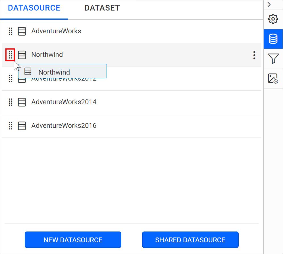This screenshot has width=283, height=254.
Task: Click the AdventureWorks drag handle dots
Action: [x=11, y=31]
